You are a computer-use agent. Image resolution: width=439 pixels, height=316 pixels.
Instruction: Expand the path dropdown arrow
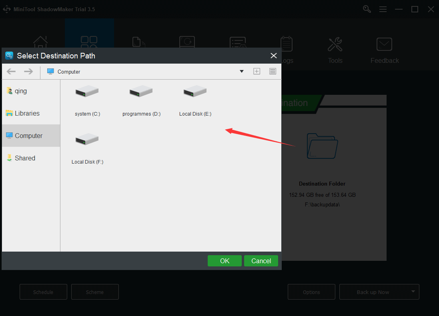(x=242, y=72)
